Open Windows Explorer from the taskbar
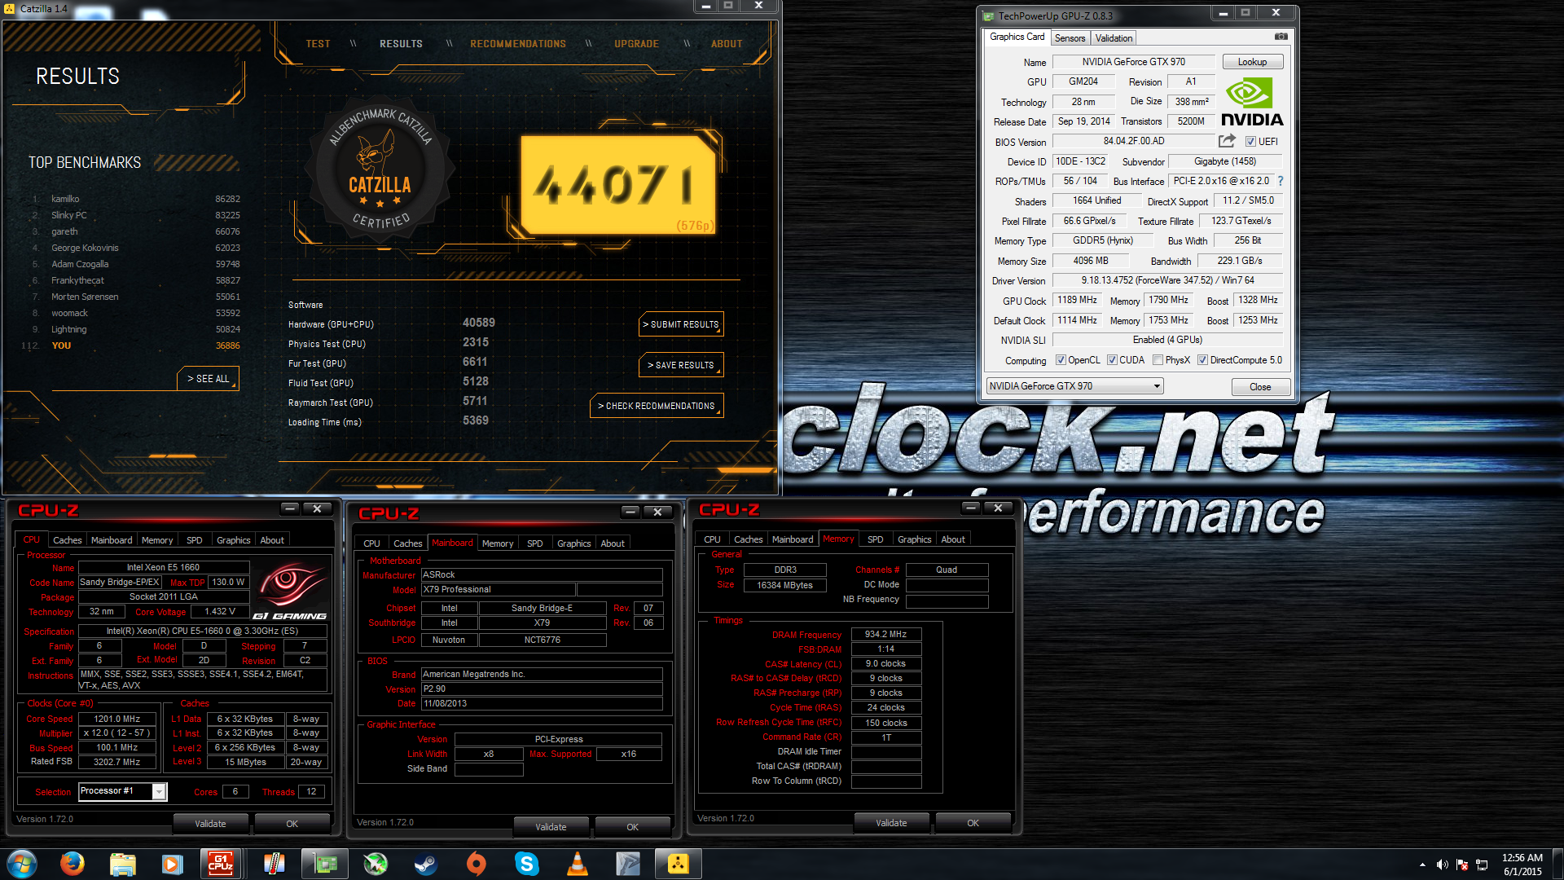Image resolution: width=1564 pixels, height=880 pixels. coord(122,864)
